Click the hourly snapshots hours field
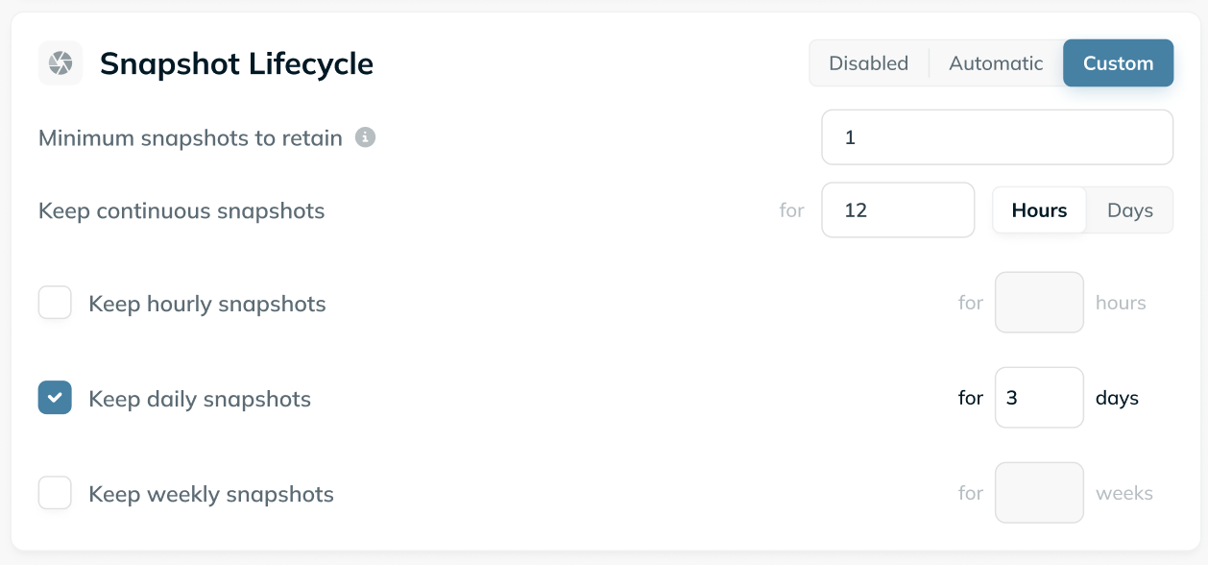This screenshot has width=1208, height=565. tap(1039, 302)
